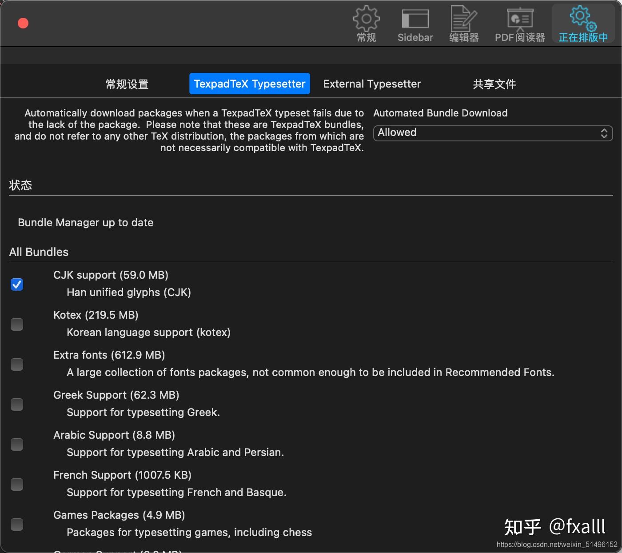Screen dimensions: 622x553
Task: Enable the Greek Support bundle checkbox
Action: (17, 405)
